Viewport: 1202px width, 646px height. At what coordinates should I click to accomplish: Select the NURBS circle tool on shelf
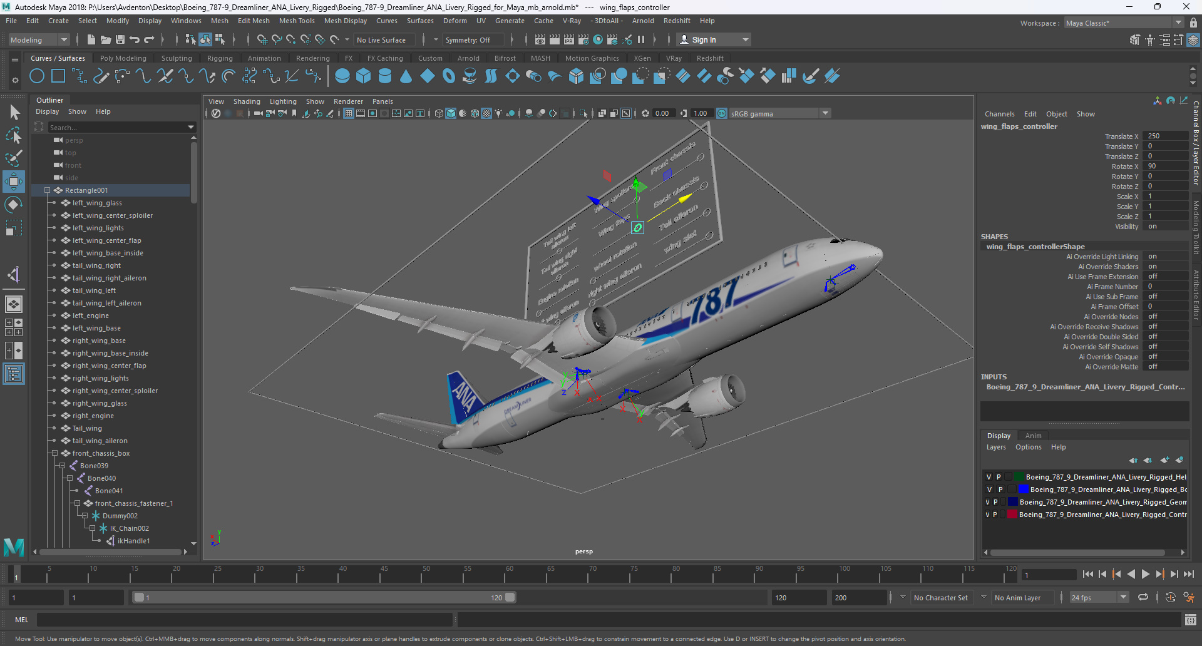click(x=37, y=76)
